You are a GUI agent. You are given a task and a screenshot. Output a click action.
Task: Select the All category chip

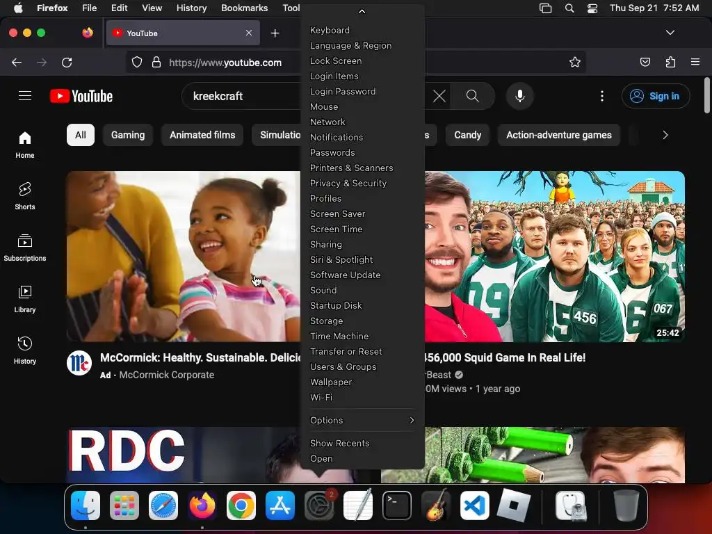point(81,135)
